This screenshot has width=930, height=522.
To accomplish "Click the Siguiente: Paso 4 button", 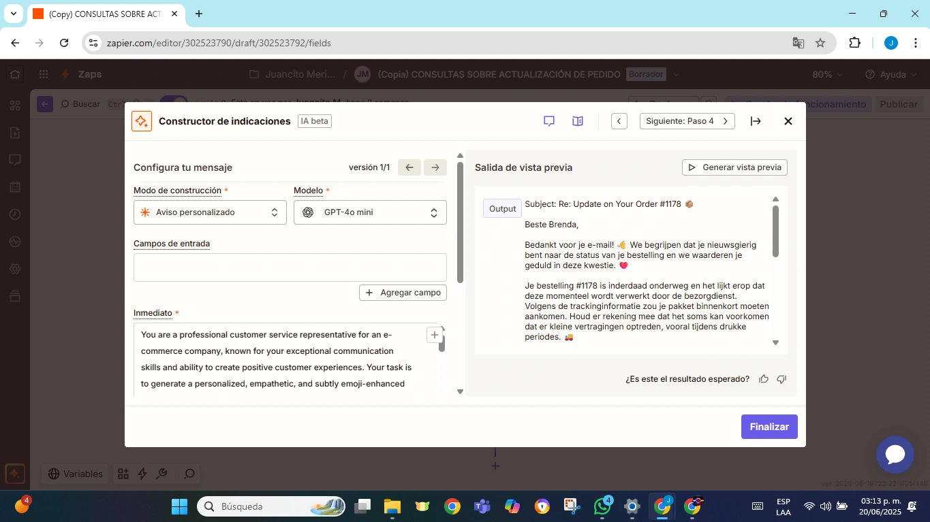I will [687, 121].
